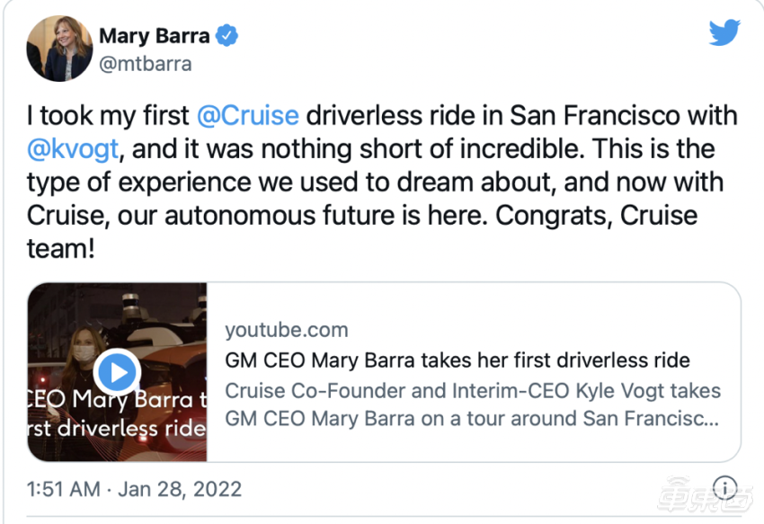The height and width of the screenshot is (524, 764).
Task: Click the 'San Francisco' text in the tweet
Action: point(595,116)
